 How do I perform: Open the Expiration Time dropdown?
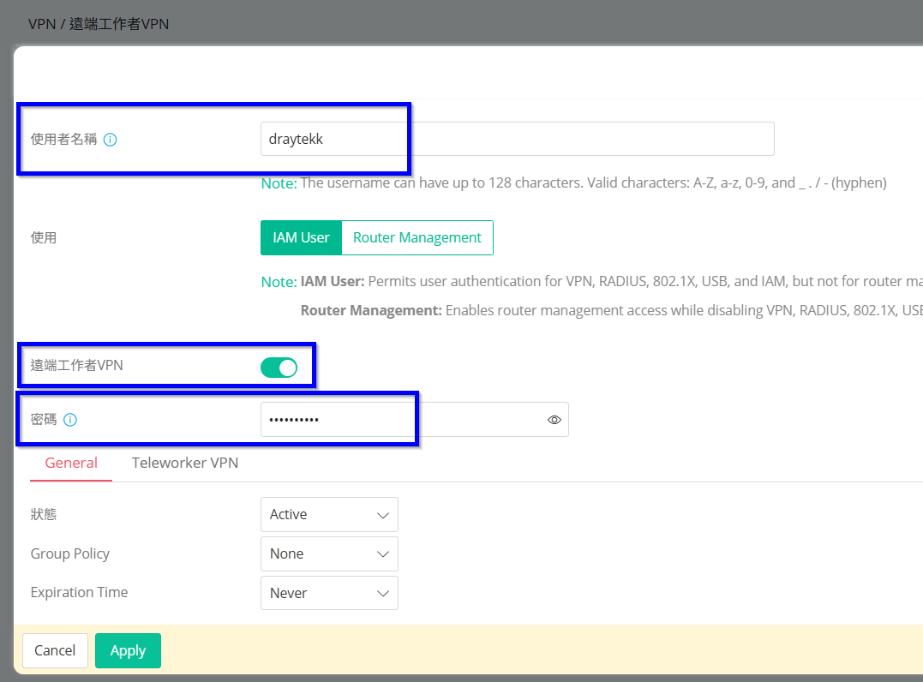click(329, 593)
